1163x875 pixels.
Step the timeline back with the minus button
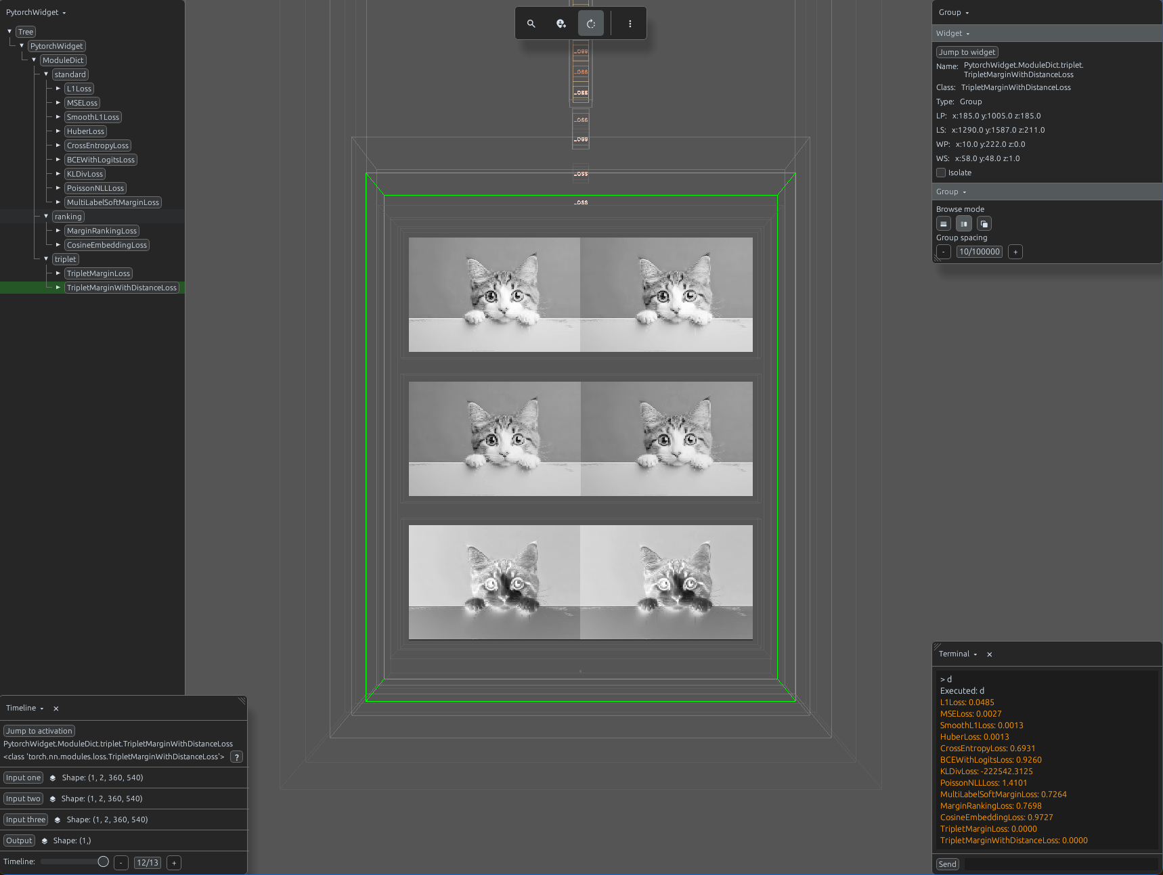click(x=121, y=863)
